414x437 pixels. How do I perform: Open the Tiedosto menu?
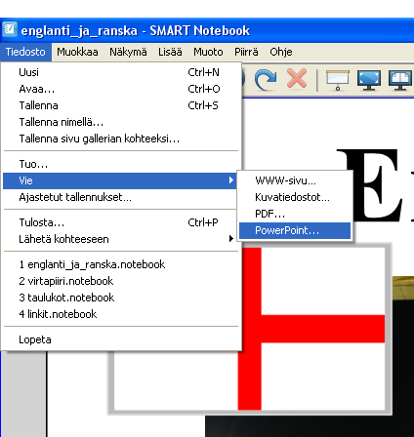pos(25,52)
